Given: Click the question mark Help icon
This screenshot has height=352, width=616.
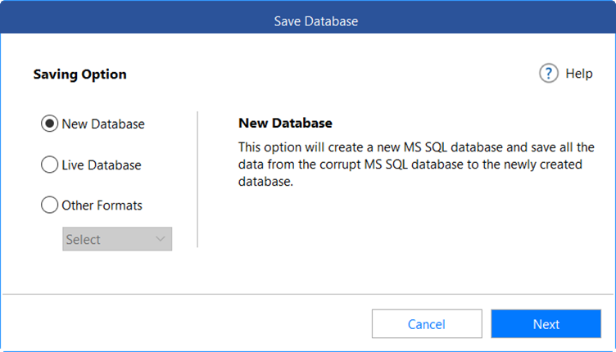Looking at the screenshot, I should point(549,74).
